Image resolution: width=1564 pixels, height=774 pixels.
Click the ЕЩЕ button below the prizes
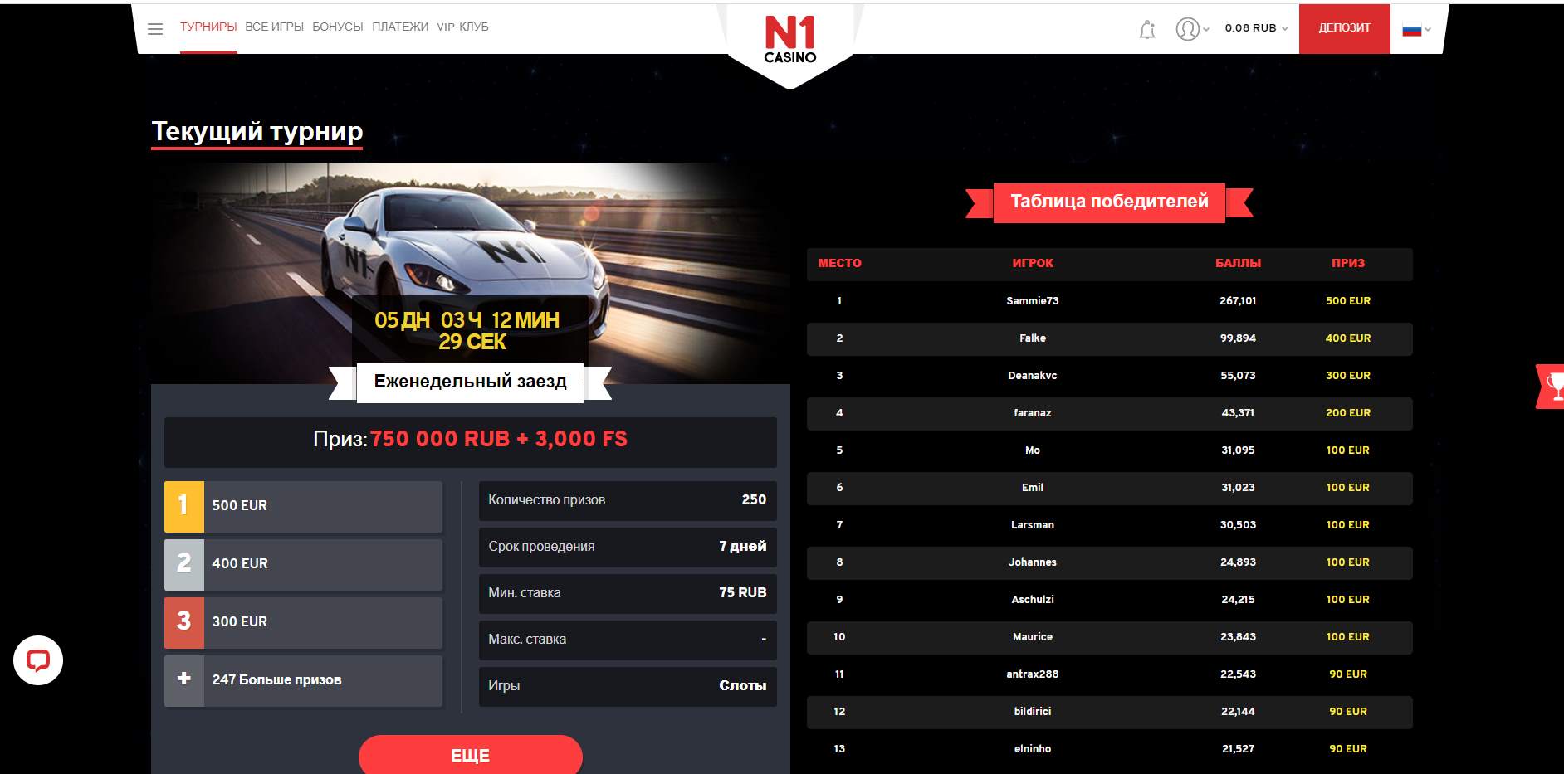pos(470,755)
